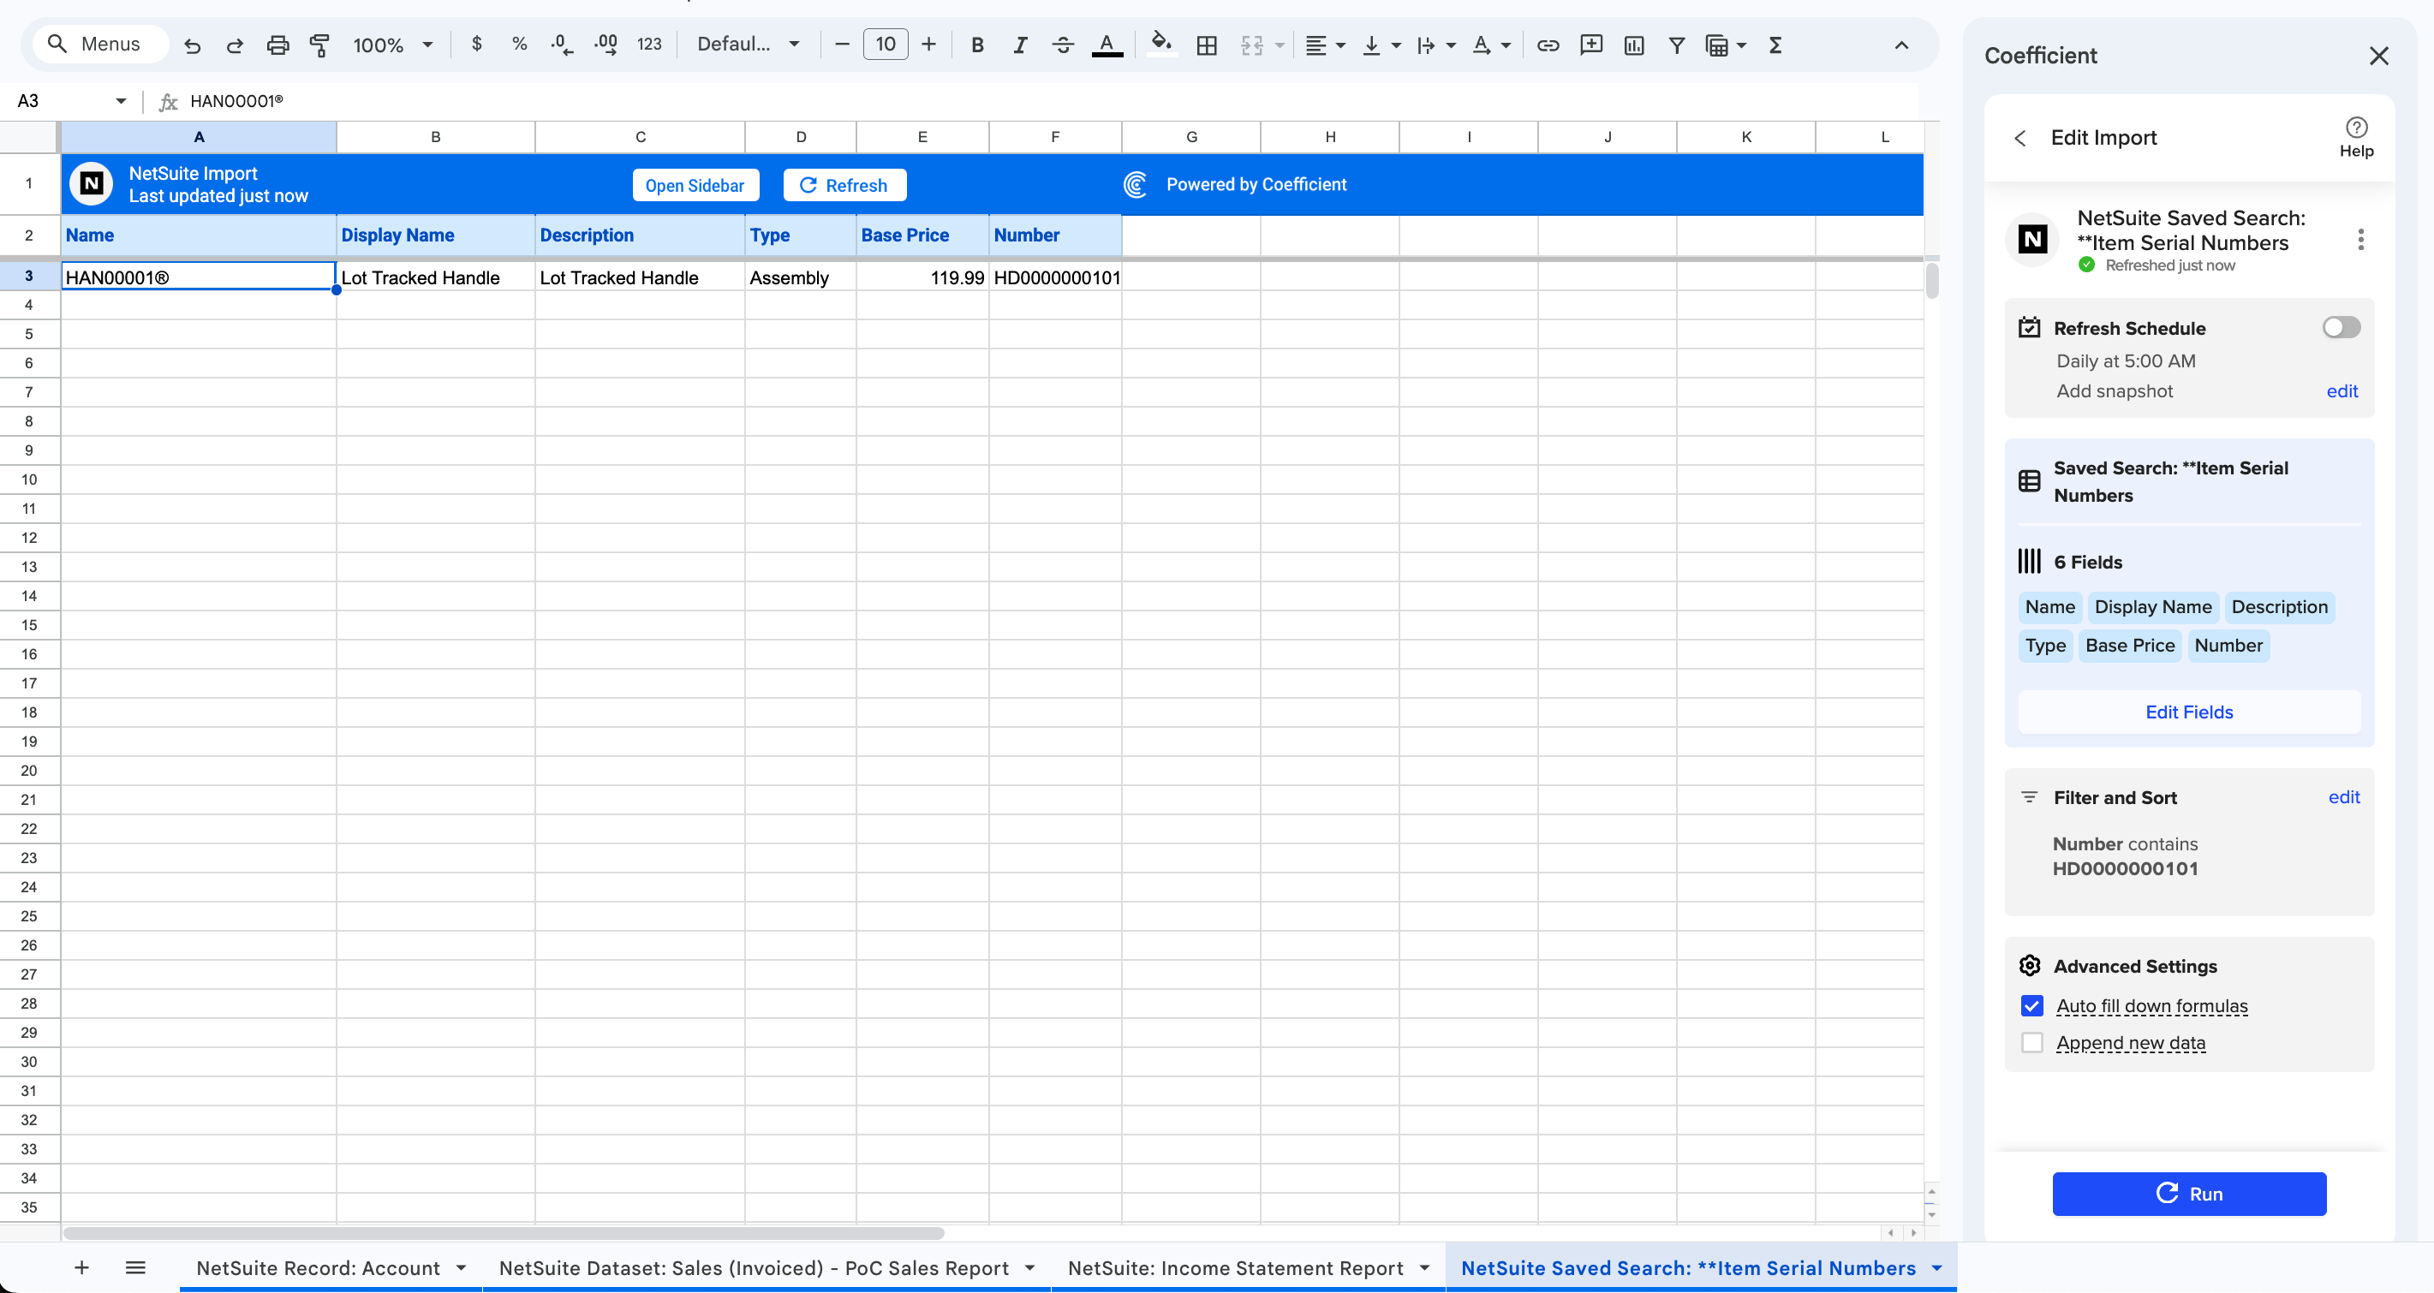Enable the Refresh Schedule toggle
Image resolution: width=2434 pixels, height=1293 pixels.
(x=2340, y=327)
